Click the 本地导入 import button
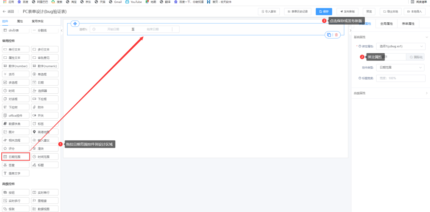Image resolution: width=430 pixels, height=212 pixels. [x=414, y=11]
